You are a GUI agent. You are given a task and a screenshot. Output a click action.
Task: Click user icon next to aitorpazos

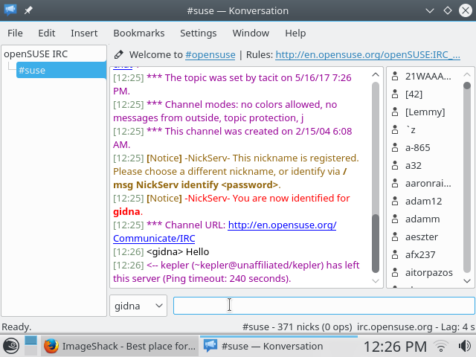(x=395, y=273)
